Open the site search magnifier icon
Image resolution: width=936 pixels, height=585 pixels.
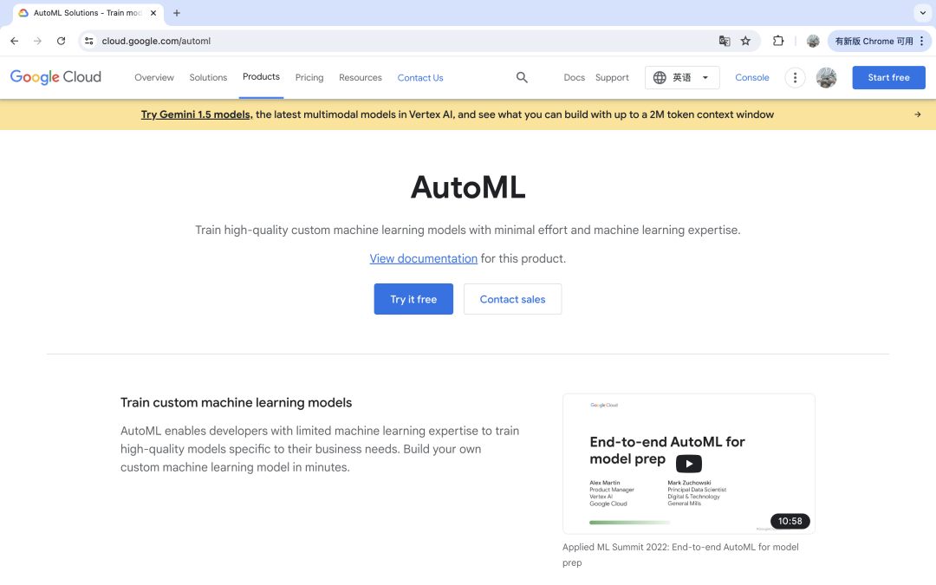[x=522, y=78]
